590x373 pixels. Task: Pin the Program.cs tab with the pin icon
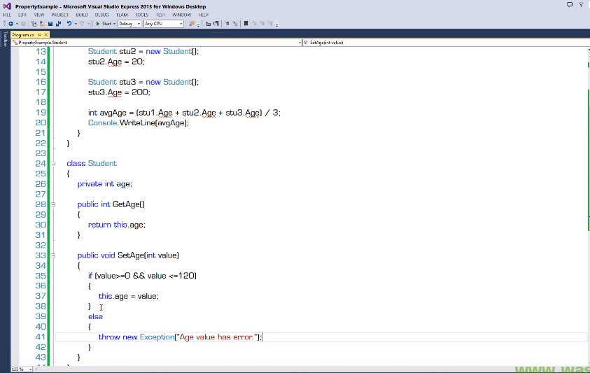coord(39,34)
